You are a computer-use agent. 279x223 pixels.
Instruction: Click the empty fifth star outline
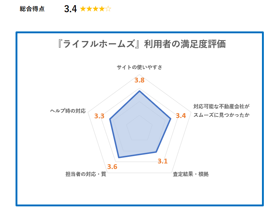pyautogui.click(x=108, y=9)
